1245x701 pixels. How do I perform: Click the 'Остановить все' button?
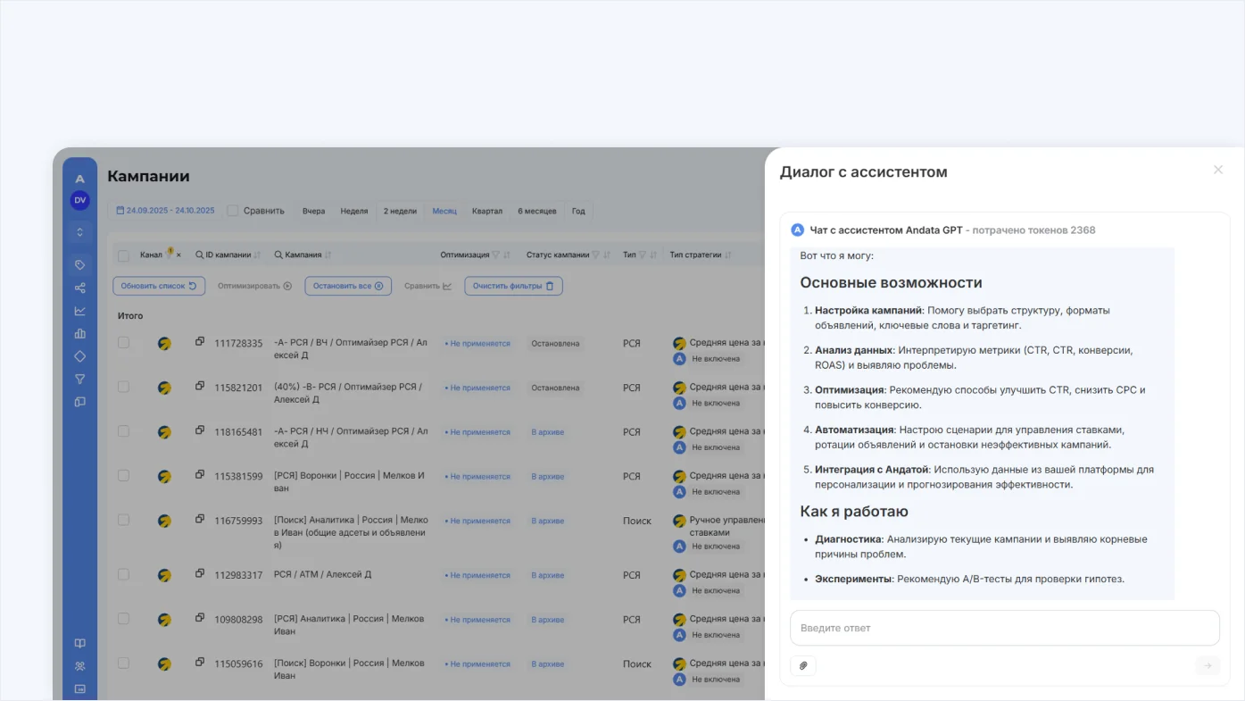(x=348, y=286)
